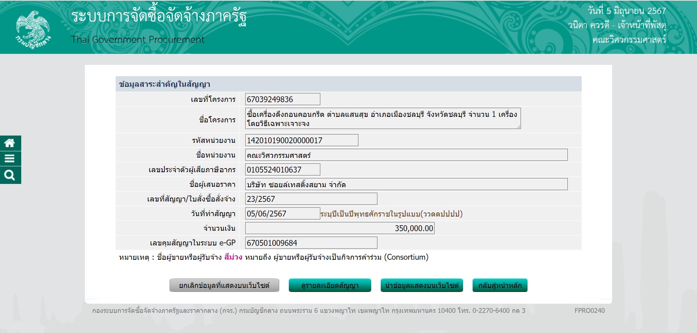Image resolution: width=697 pixels, height=333 pixels.
Task: Select the agency code field 142010190020000017
Action: [x=301, y=140]
